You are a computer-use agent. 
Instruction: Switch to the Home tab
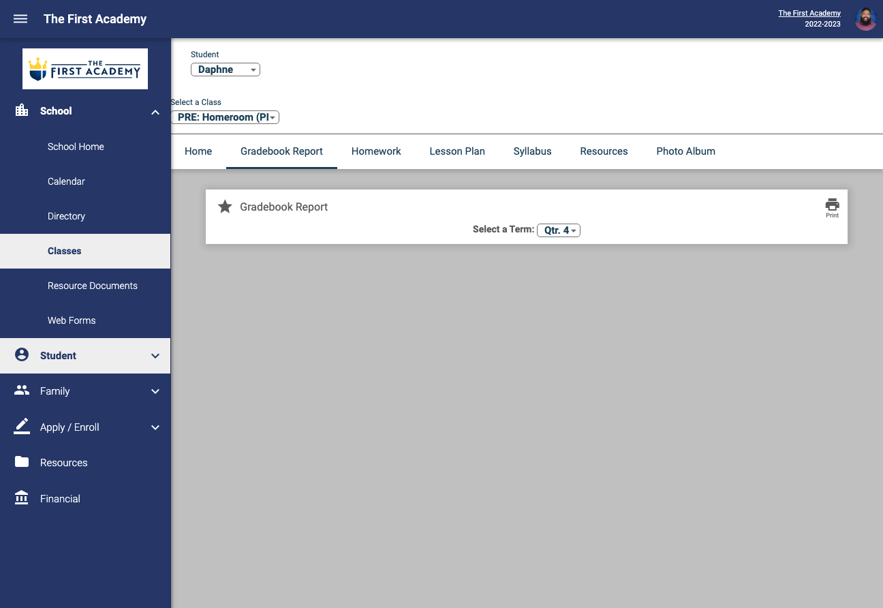click(x=198, y=151)
